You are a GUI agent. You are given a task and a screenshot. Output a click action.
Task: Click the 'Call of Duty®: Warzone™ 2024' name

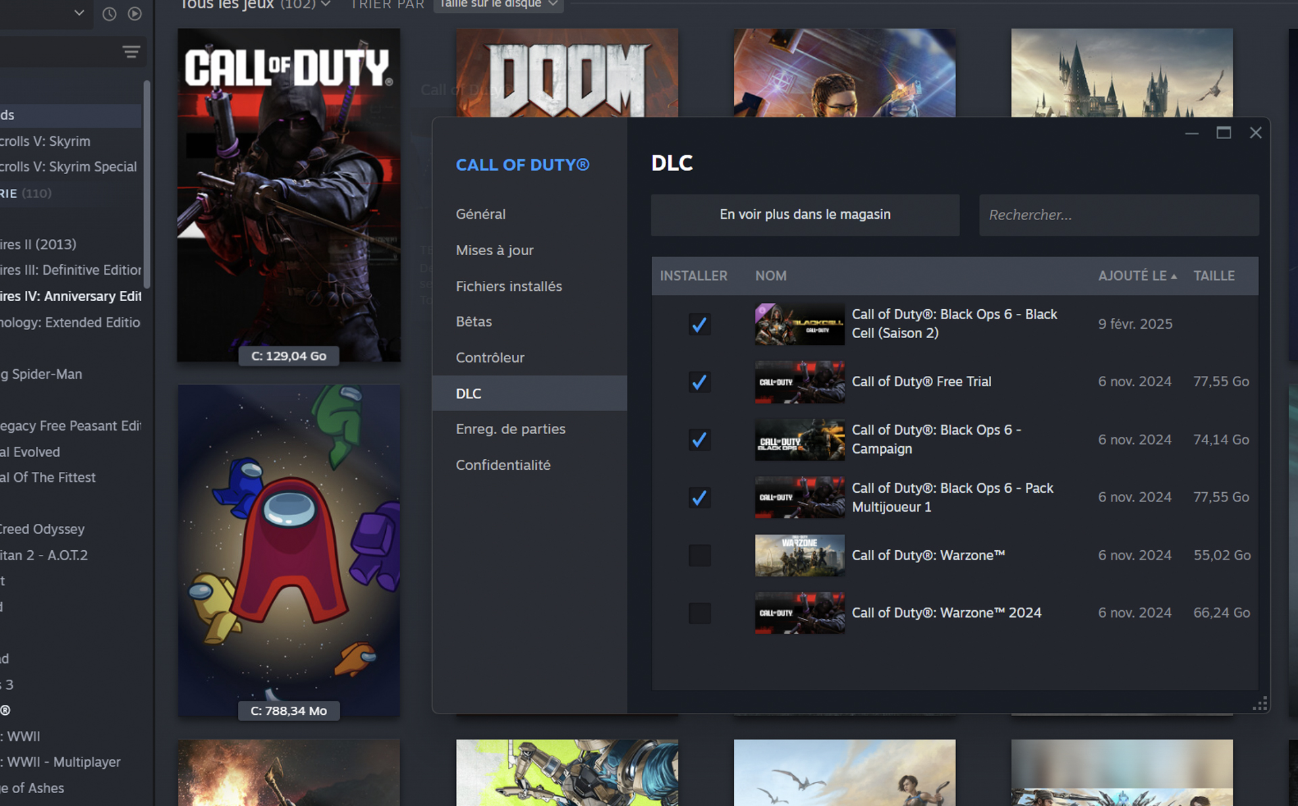[x=946, y=613]
